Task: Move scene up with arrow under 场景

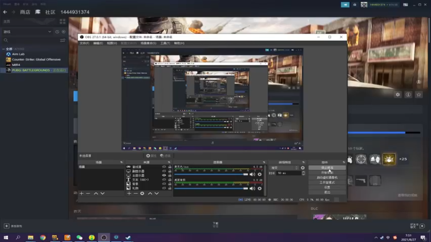Action: coord(96,194)
